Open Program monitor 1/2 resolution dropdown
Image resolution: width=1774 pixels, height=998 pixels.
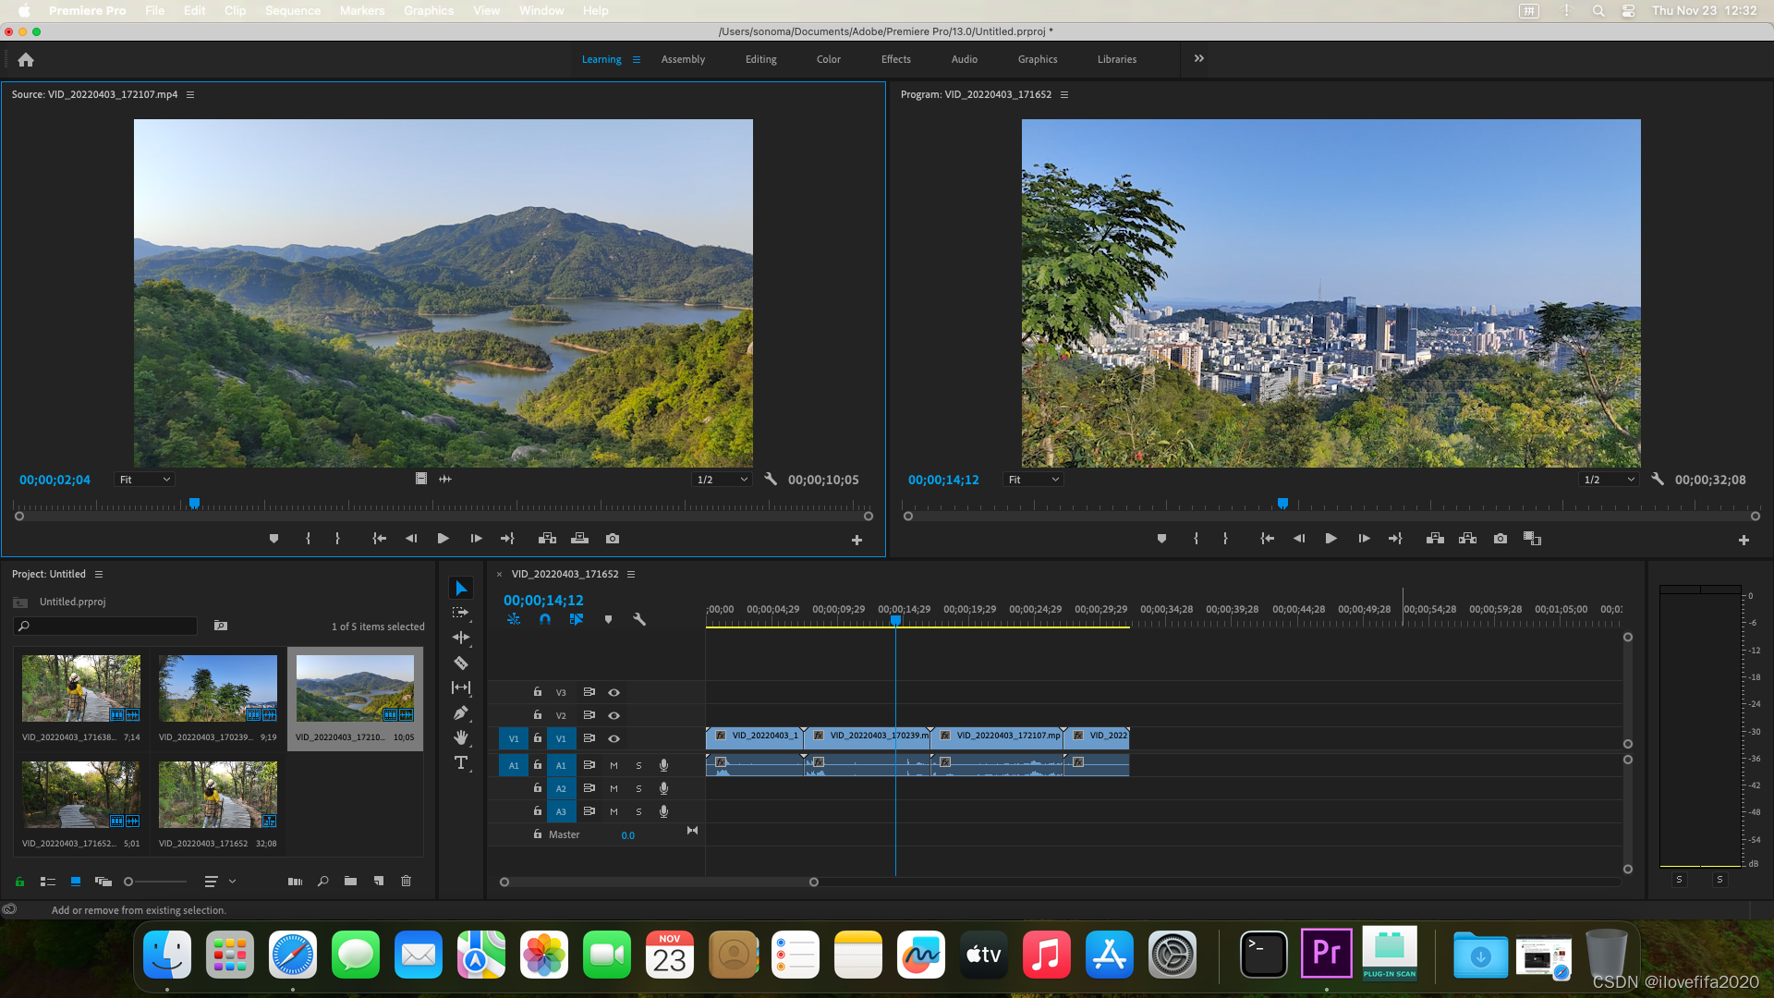(x=1609, y=480)
